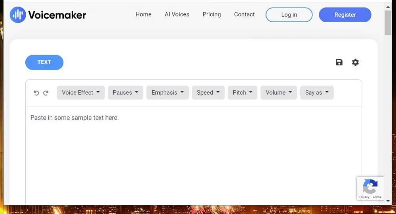Go to Home in the navigation

pyautogui.click(x=143, y=14)
